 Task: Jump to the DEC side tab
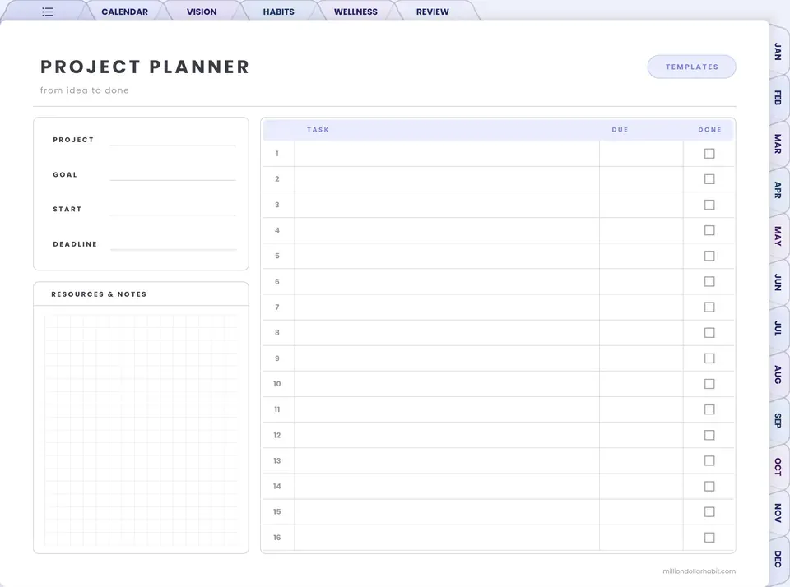click(x=778, y=559)
